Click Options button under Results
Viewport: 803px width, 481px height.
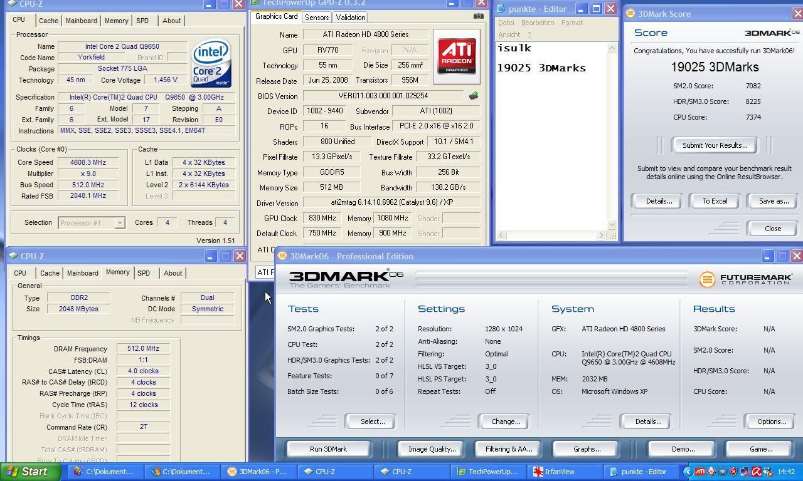(x=772, y=422)
